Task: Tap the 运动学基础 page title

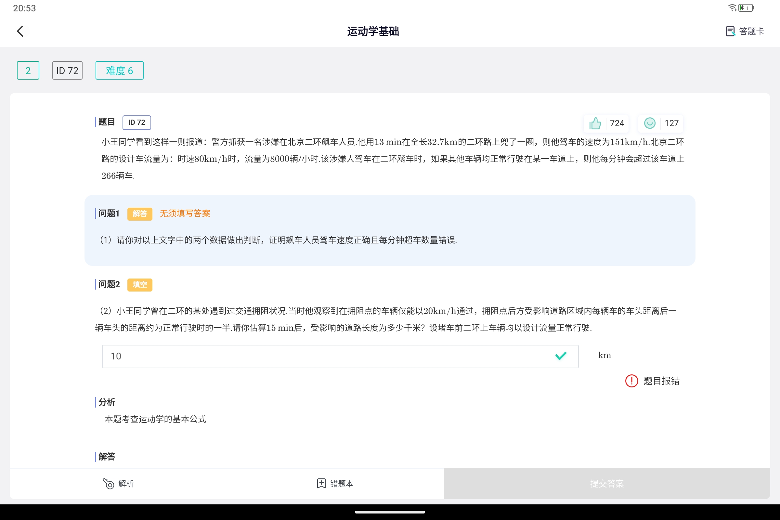Action: [x=373, y=31]
